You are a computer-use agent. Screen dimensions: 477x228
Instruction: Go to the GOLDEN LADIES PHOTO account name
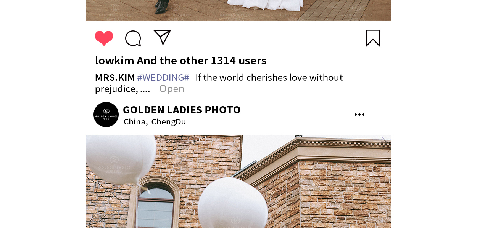pyautogui.click(x=182, y=110)
